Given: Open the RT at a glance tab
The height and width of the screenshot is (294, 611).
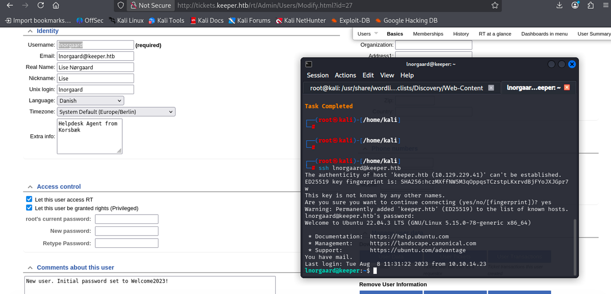Looking at the screenshot, I should (x=495, y=34).
